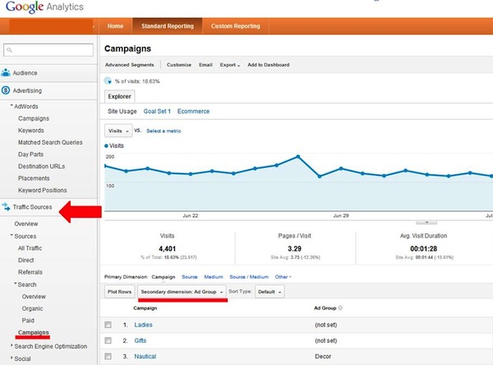The image size is (493, 365).
Task: Open the Audience section icon
Action: [x=6, y=72]
